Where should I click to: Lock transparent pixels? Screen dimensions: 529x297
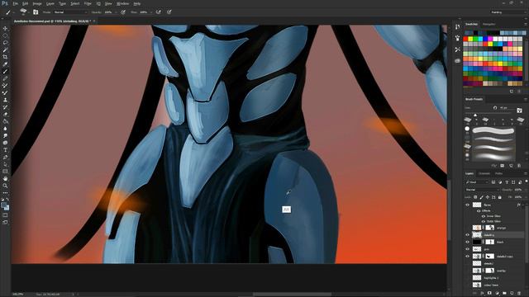coord(475,197)
